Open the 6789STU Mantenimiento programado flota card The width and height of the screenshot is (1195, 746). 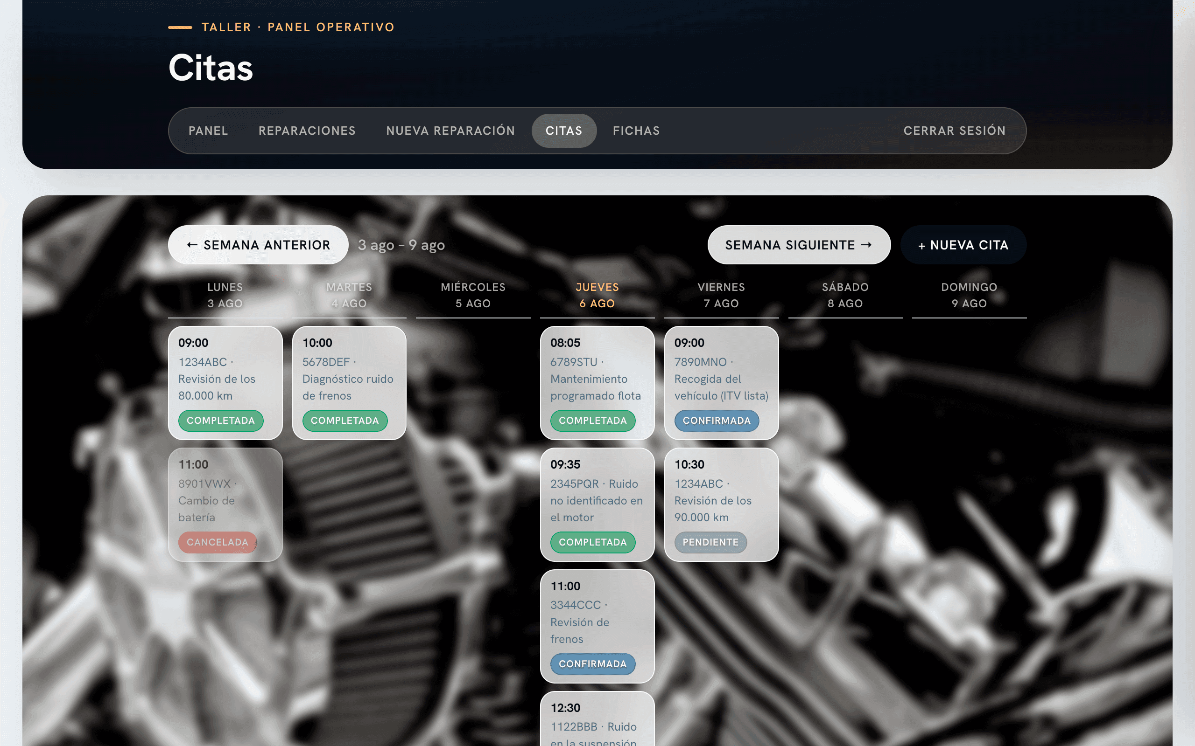pyautogui.click(x=597, y=383)
